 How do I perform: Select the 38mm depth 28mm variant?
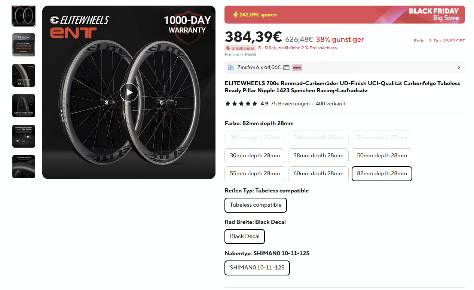[318, 156]
